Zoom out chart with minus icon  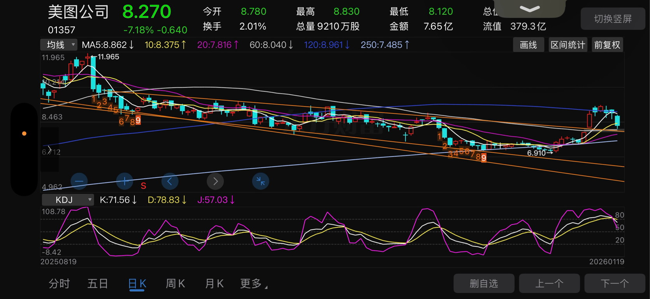tap(79, 181)
